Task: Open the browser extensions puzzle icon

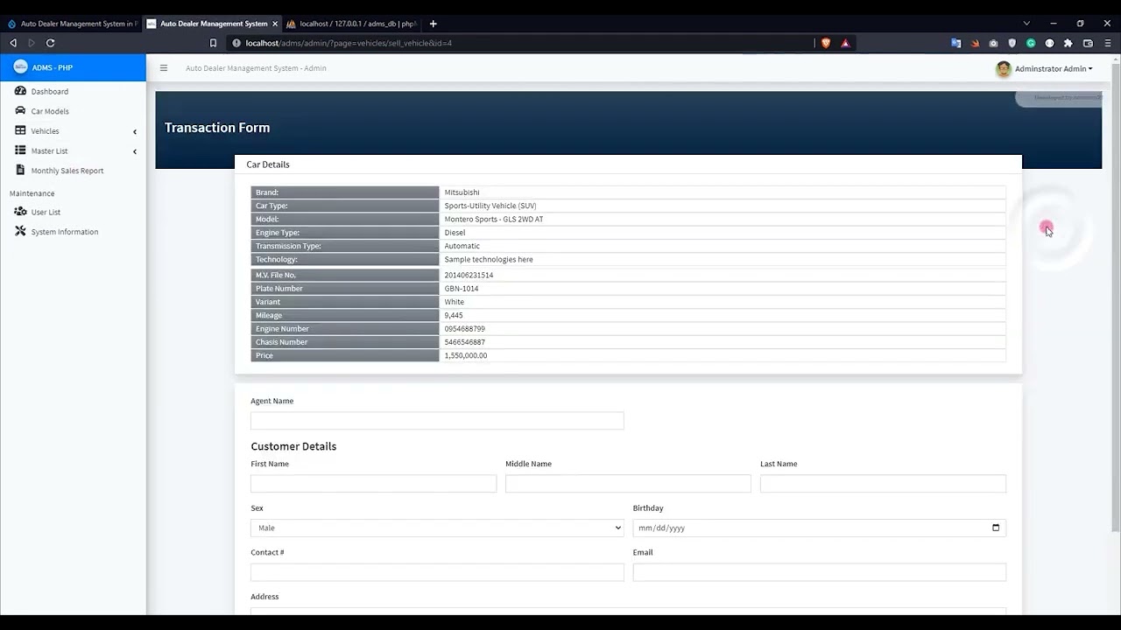Action: pyautogui.click(x=1068, y=43)
